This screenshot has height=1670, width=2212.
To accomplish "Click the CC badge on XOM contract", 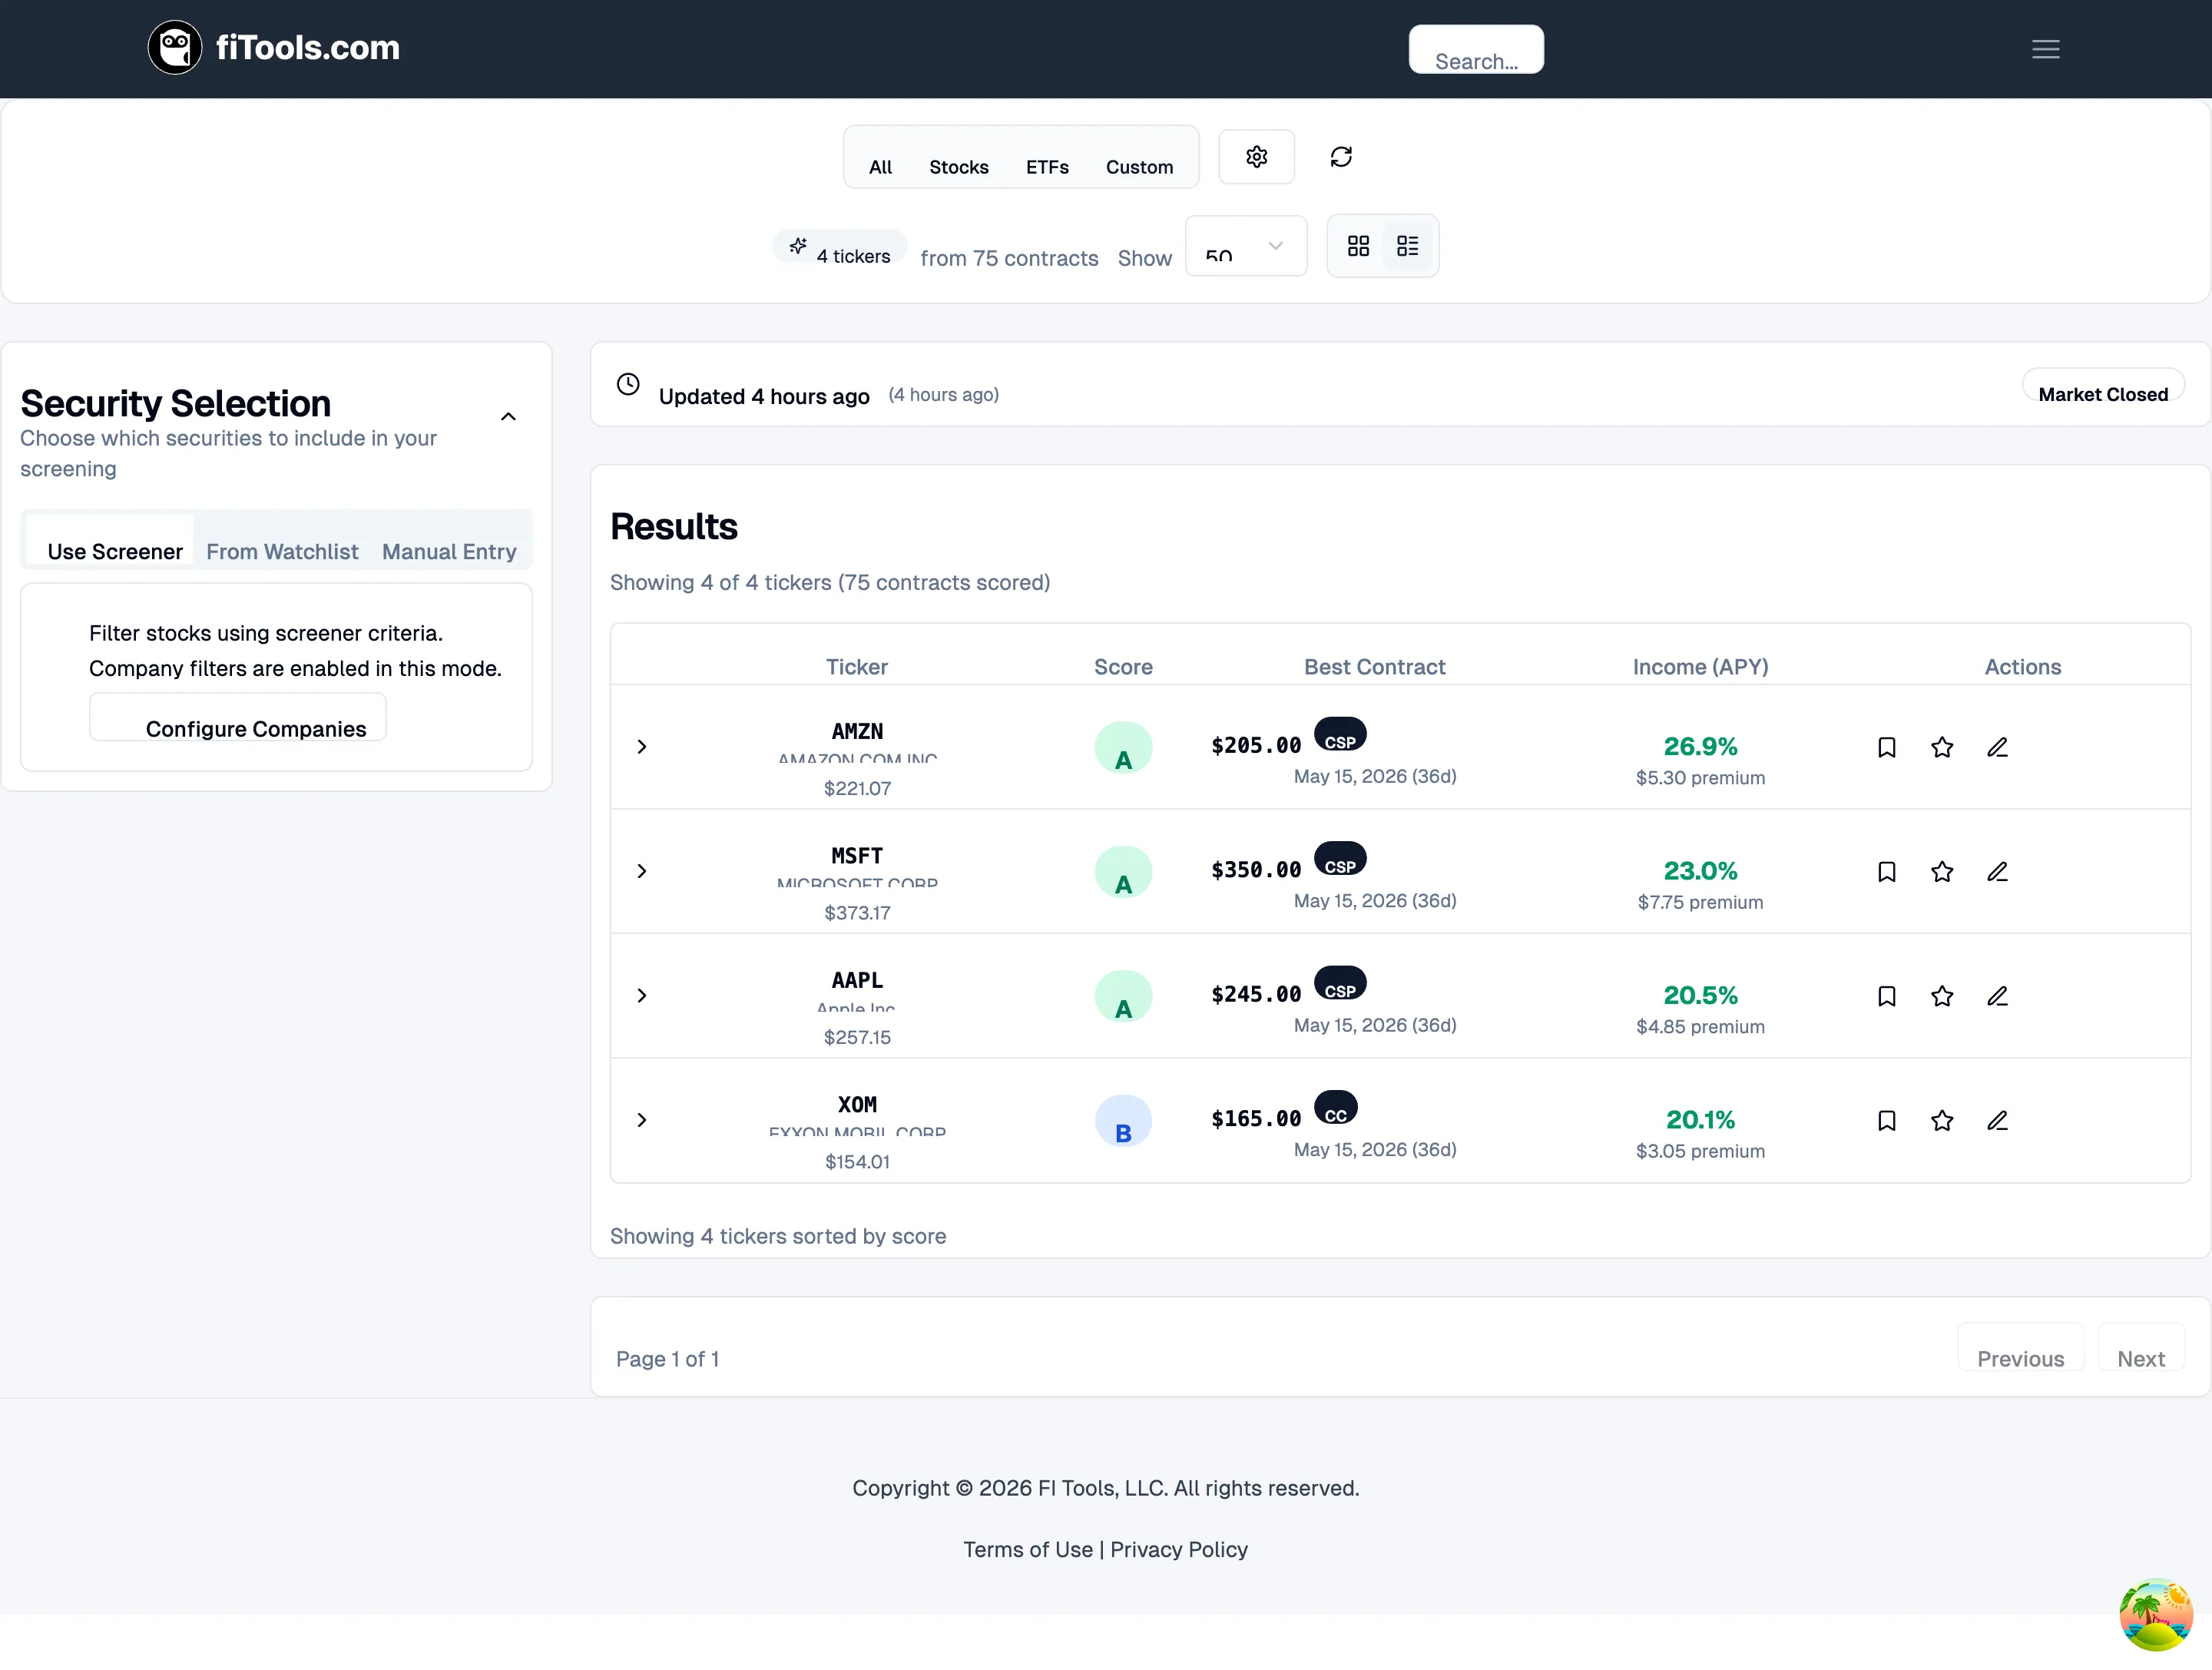I will tap(1336, 1107).
